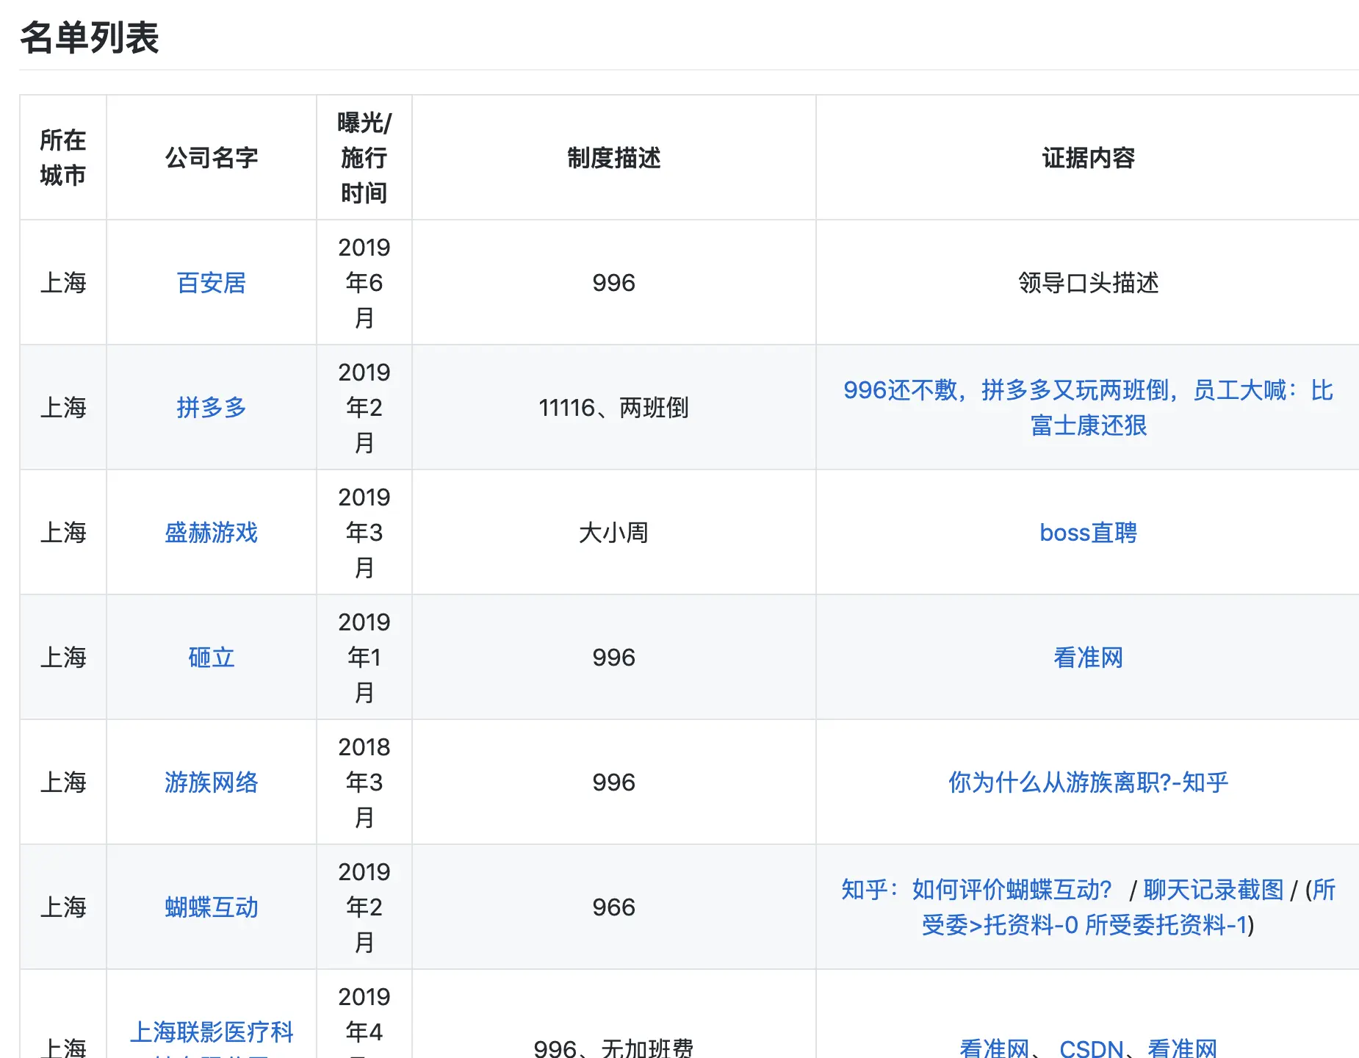Click the 996 cell in the 游族网络 row
The height and width of the screenshot is (1058, 1359).
click(613, 782)
